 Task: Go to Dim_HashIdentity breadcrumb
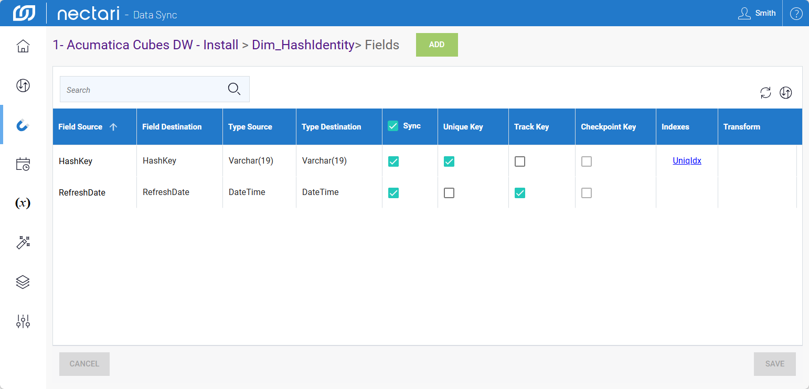click(303, 45)
